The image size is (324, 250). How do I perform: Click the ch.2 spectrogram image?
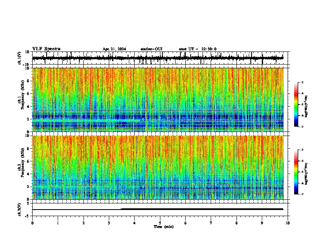pos(158,167)
